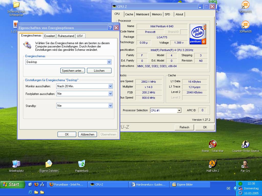
Task: Switch to Eigene Bilder taskbar item
Action: [190, 185]
